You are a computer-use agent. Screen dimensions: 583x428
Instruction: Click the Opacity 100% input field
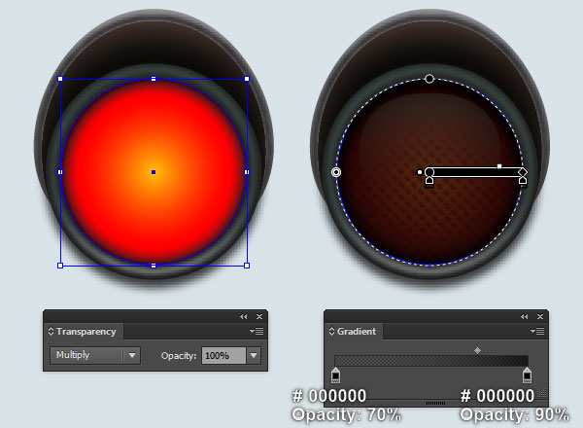click(x=223, y=355)
